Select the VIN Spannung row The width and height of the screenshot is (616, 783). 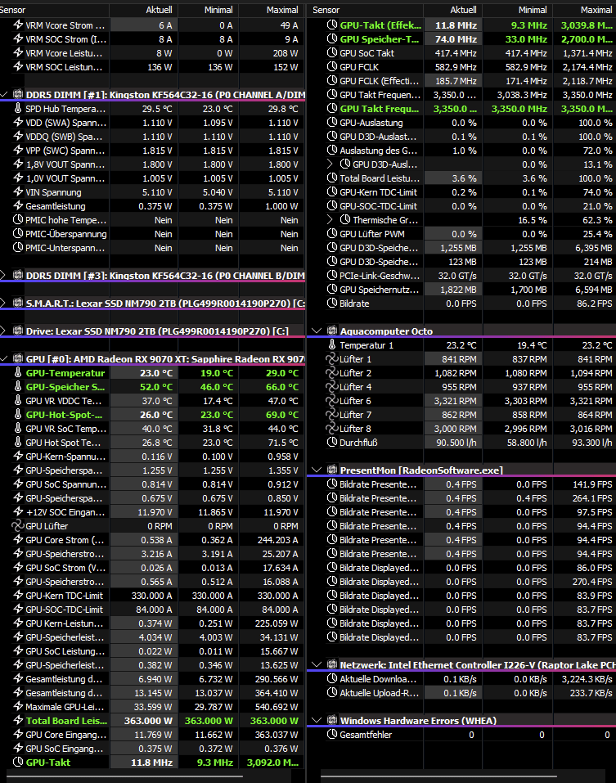[152, 192]
